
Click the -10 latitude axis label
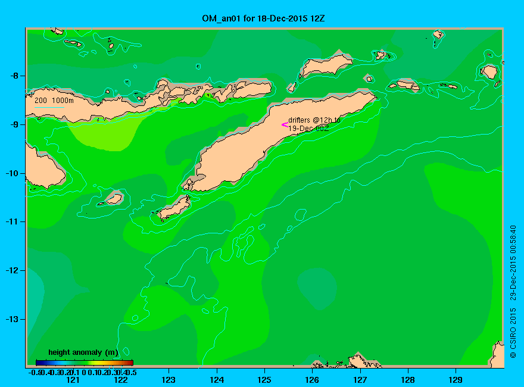[x=12, y=173]
